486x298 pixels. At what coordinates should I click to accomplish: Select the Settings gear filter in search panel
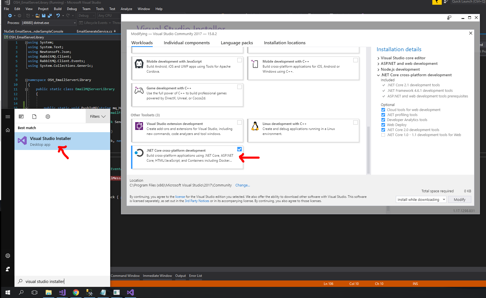click(x=48, y=117)
